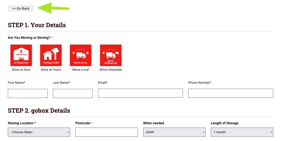Image resolution: width=306 pixels, height=141 pixels.
Task: Click the 'Move Interstate' text caption
Action: (111, 70)
